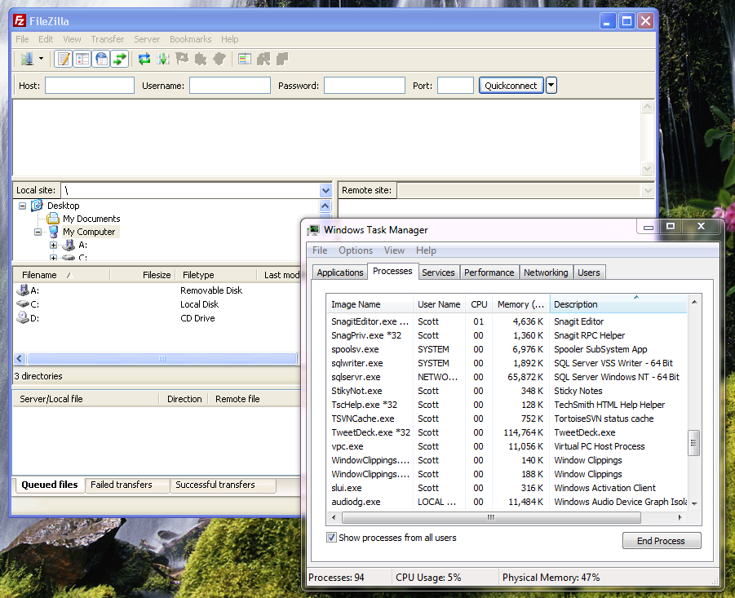Switch to the Networking tab
This screenshot has width=735, height=598.
[x=546, y=272]
